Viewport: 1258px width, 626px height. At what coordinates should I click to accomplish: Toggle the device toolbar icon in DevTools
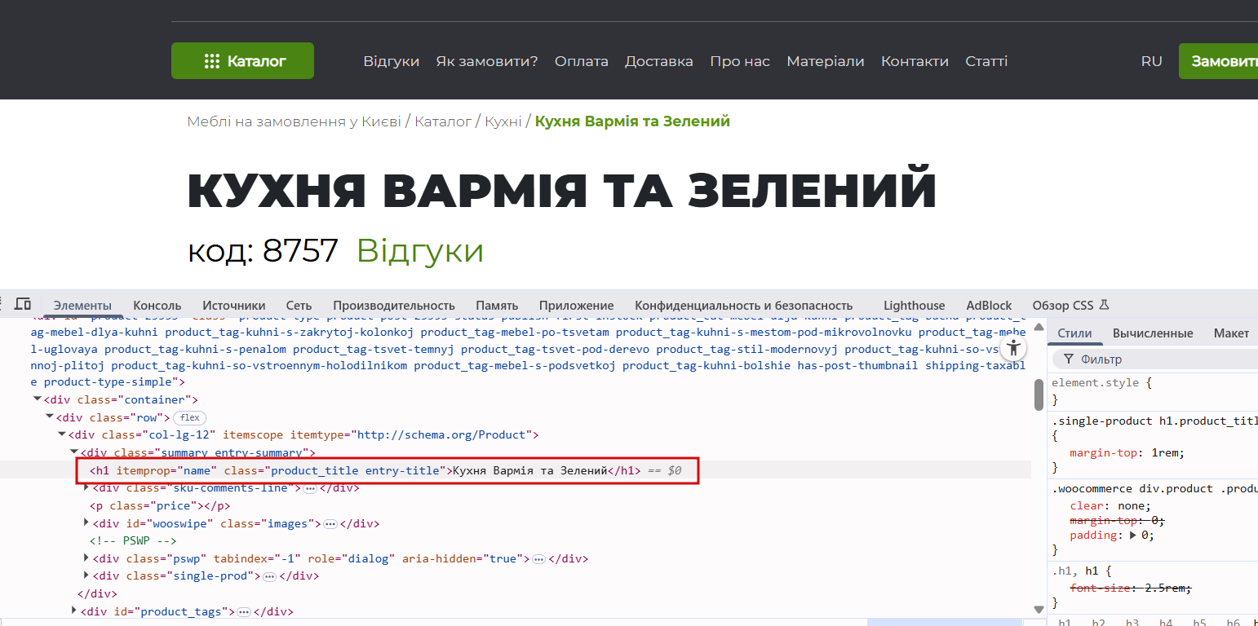click(23, 305)
